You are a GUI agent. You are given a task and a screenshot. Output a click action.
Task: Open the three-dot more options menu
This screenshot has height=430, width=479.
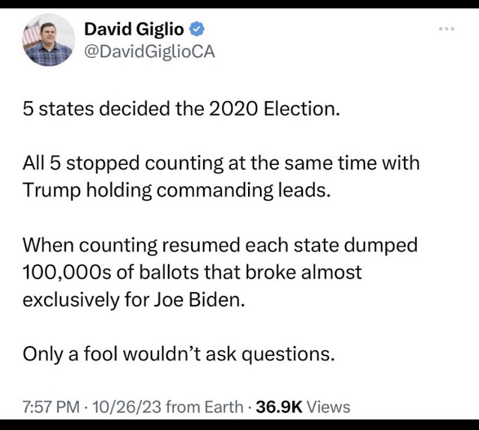(x=446, y=29)
